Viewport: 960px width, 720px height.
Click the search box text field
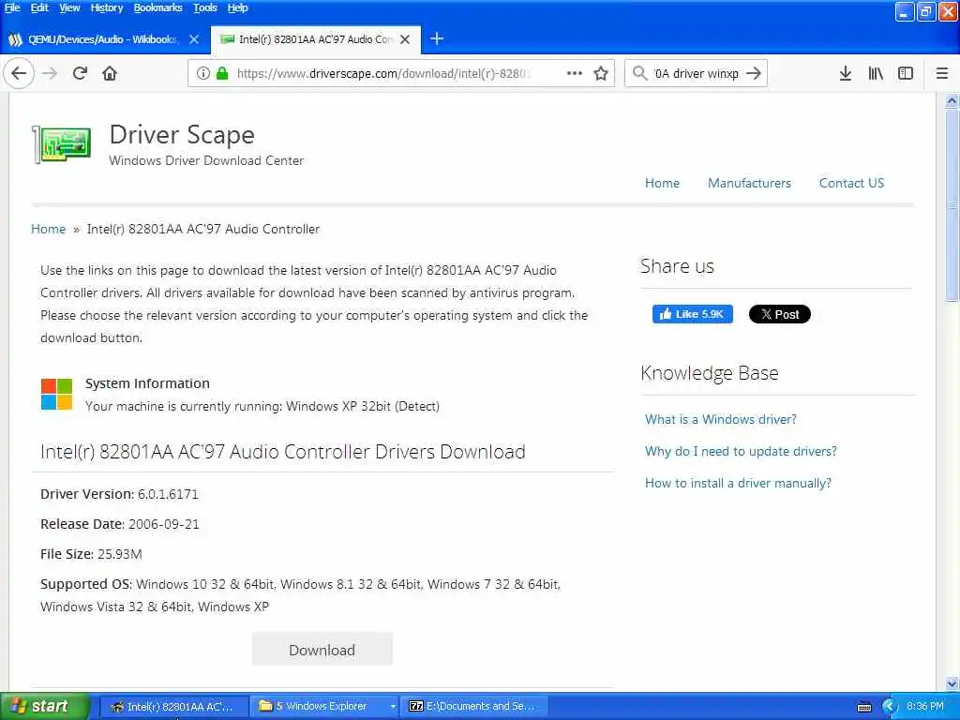tap(697, 73)
